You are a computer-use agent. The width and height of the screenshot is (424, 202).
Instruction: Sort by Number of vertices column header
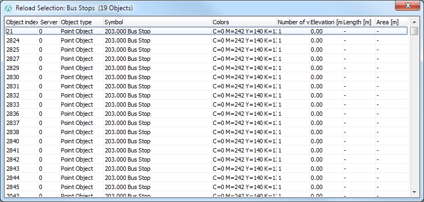point(293,22)
